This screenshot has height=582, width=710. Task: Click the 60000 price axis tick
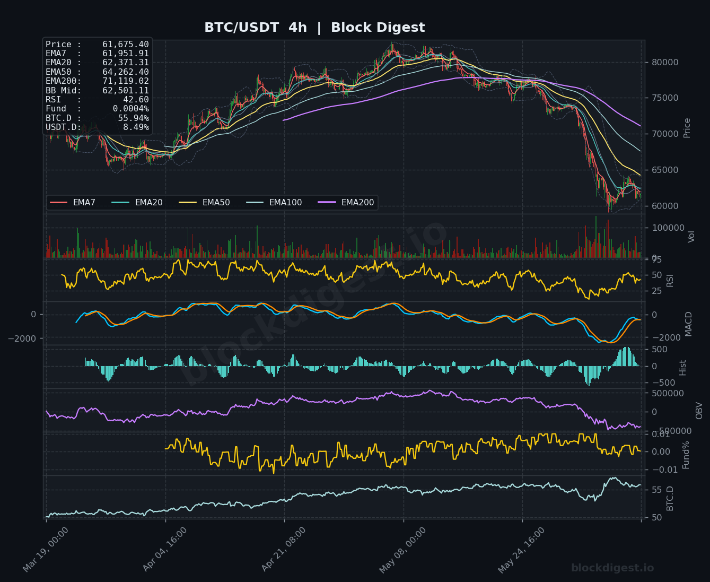(x=664, y=206)
